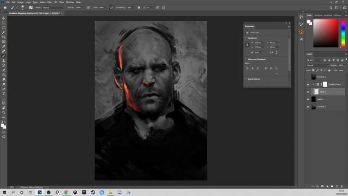Select the History Brush tool
The width and height of the screenshot is (348, 196).
[4, 65]
